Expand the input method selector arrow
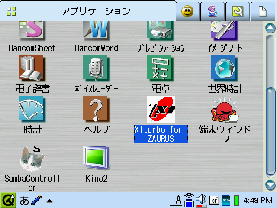Image resolution: width=277 pixels, height=208 pixels. pyautogui.click(x=49, y=201)
